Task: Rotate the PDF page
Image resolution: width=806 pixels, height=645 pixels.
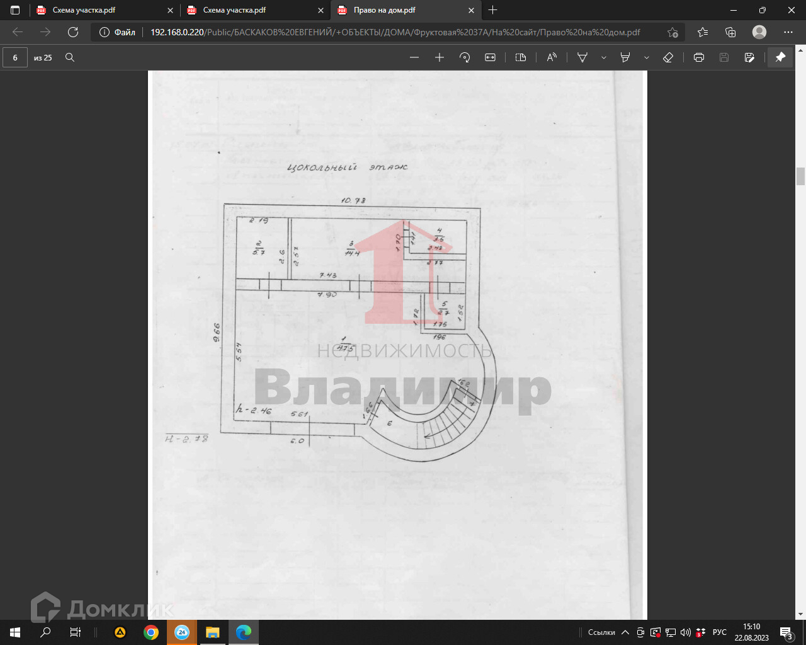Action: (465, 57)
